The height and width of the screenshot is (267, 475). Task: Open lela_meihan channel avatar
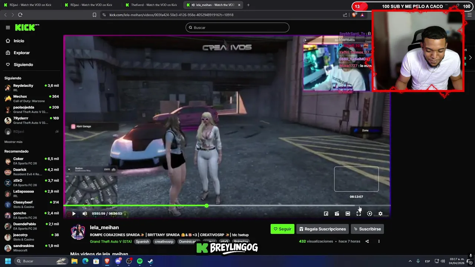(x=78, y=232)
